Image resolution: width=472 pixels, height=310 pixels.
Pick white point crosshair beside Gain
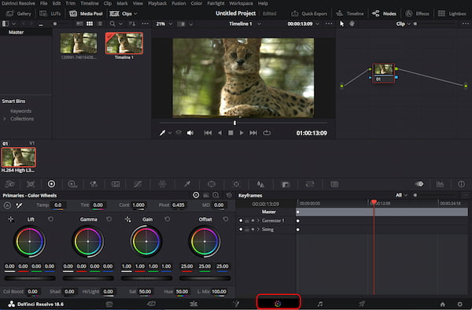[x=127, y=219]
